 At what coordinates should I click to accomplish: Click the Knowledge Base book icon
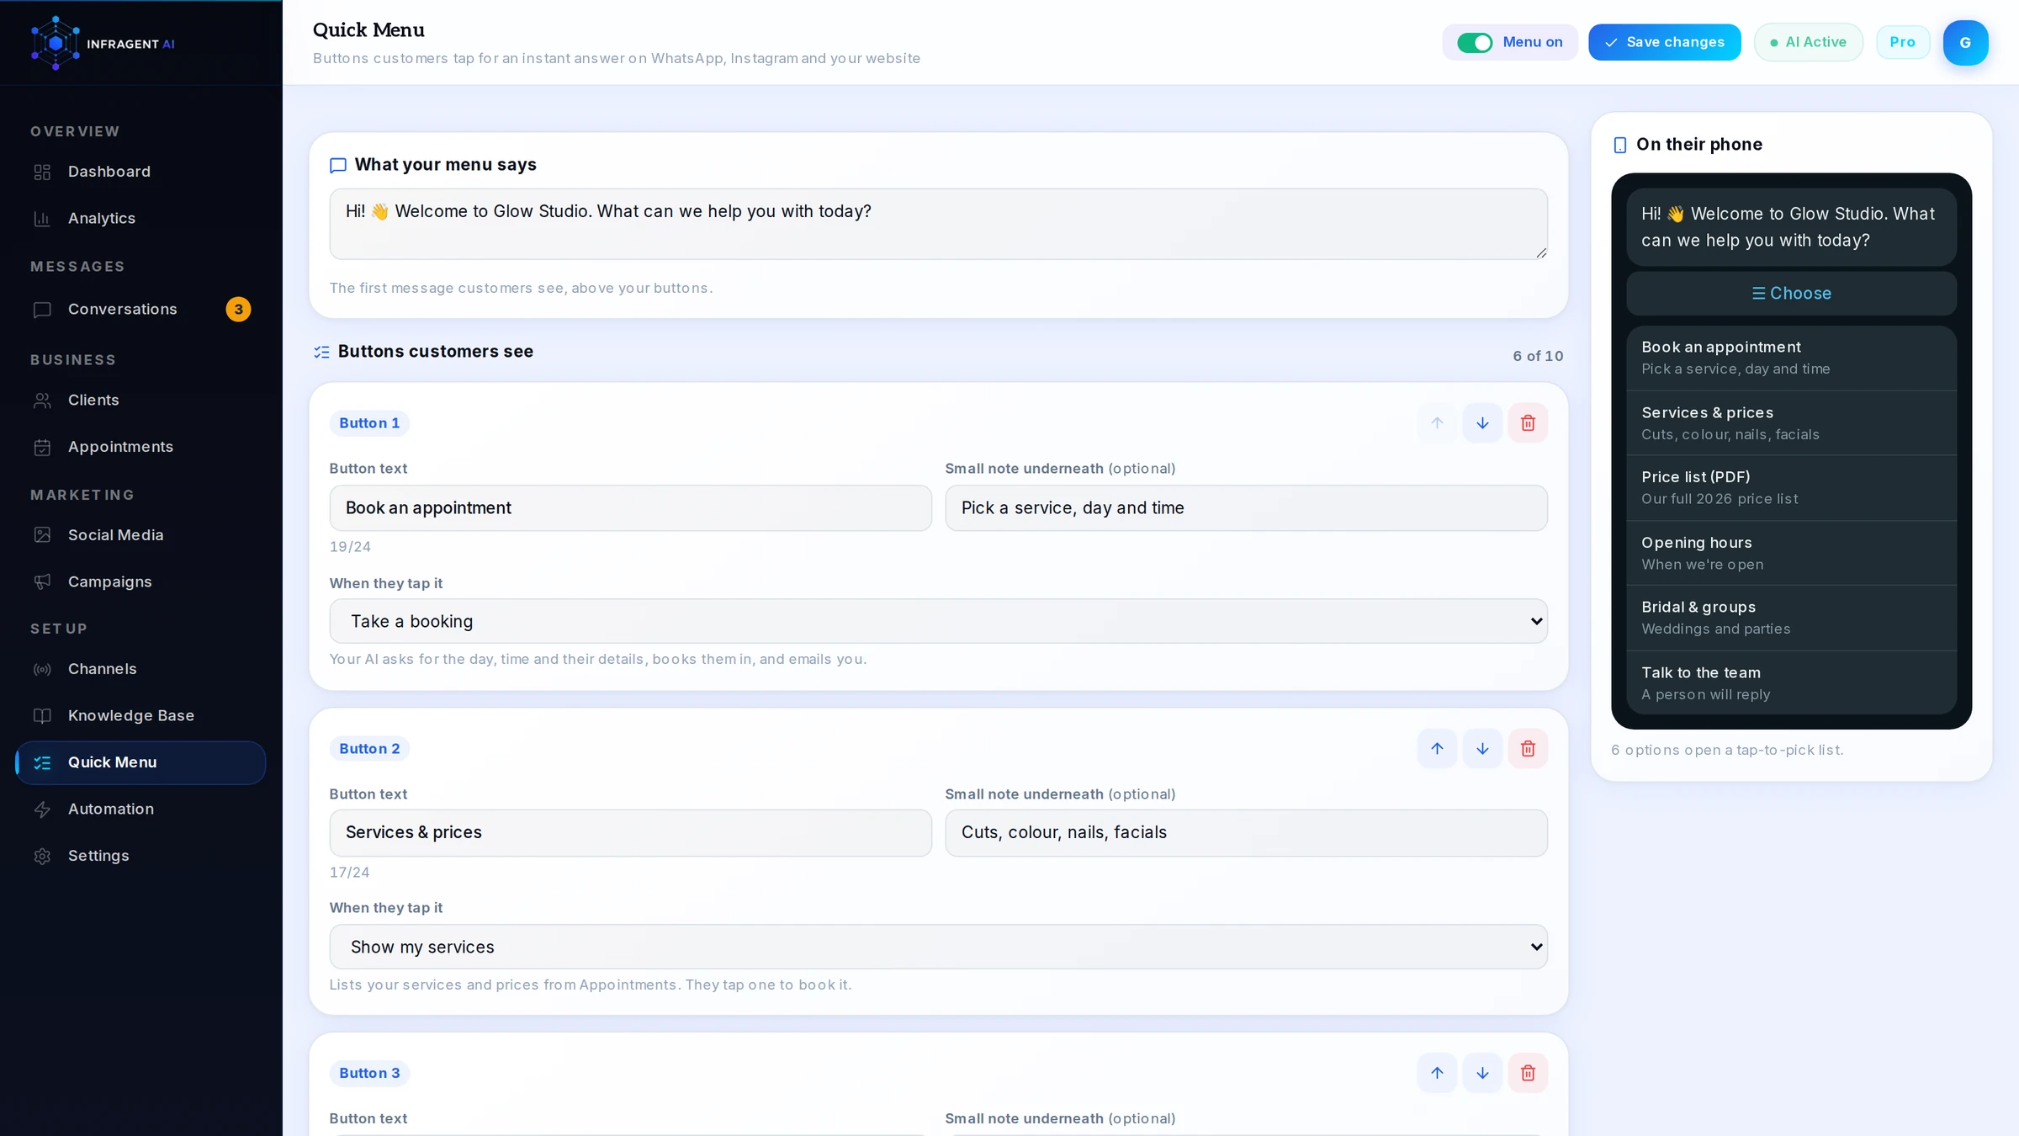tap(42, 716)
